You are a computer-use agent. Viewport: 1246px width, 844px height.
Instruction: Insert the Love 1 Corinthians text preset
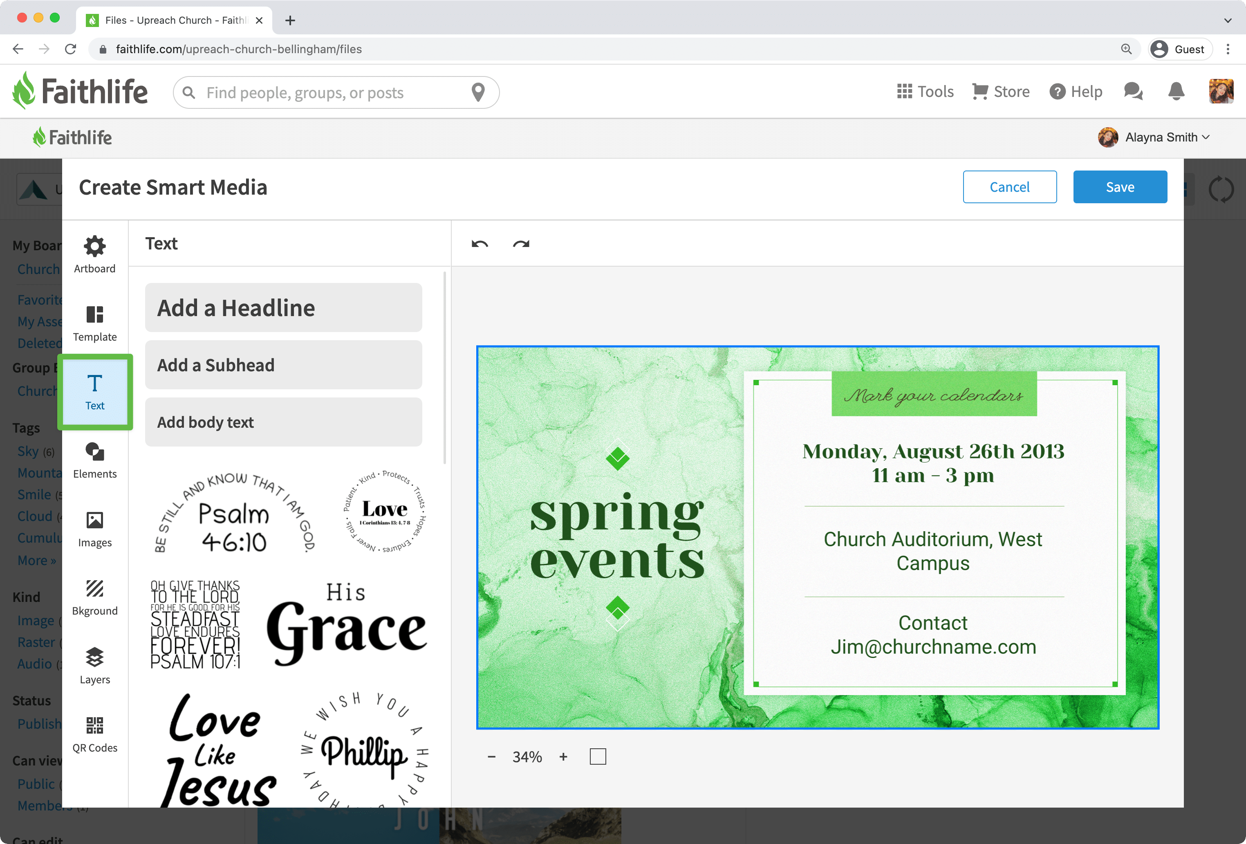click(384, 511)
